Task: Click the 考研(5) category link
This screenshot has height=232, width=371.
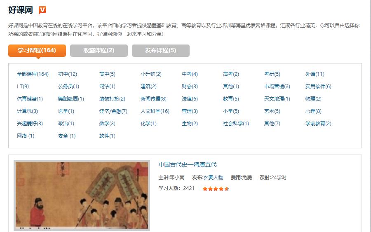Action: click(x=272, y=74)
